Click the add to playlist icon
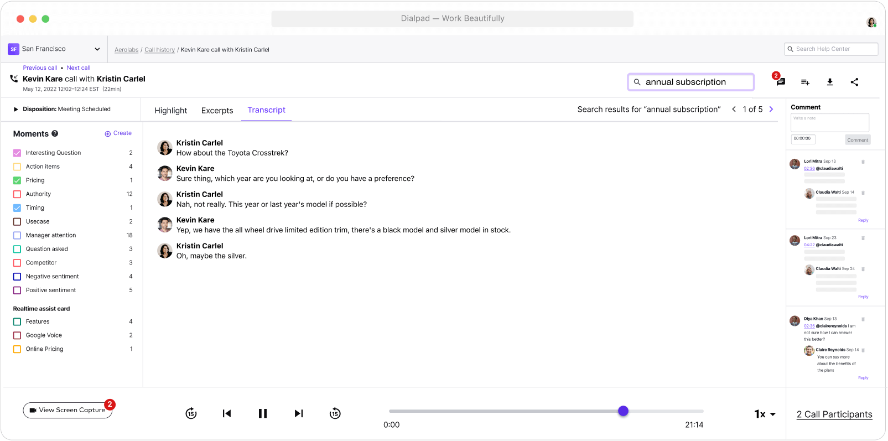The height and width of the screenshot is (441, 888). point(805,82)
